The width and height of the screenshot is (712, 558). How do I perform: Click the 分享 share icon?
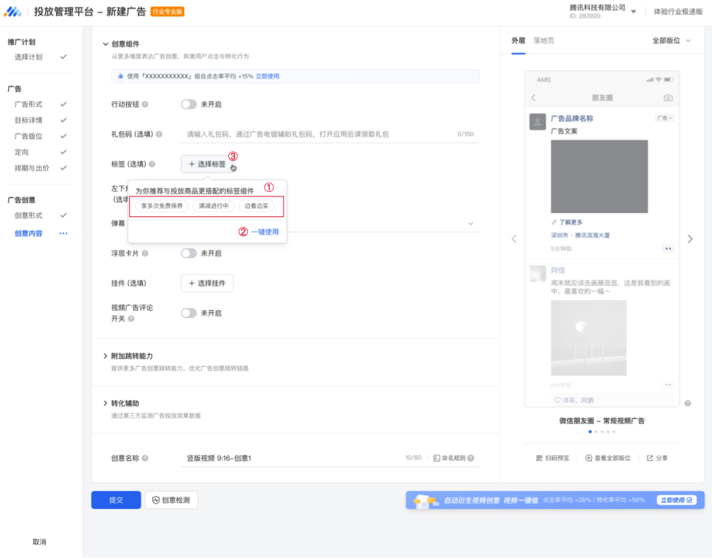pyautogui.click(x=650, y=458)
